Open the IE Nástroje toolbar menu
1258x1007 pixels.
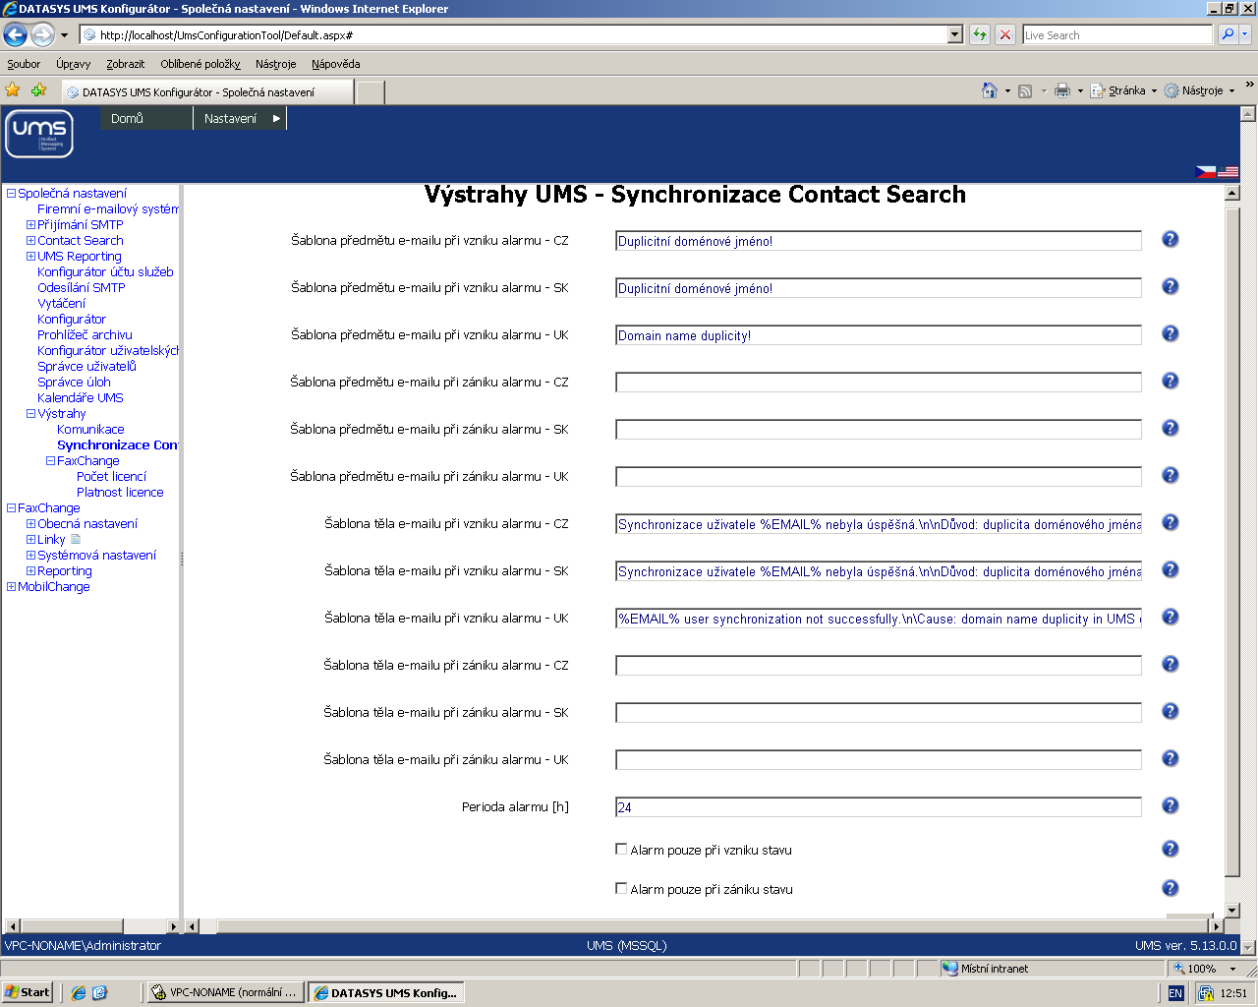tap(1198, 90)
